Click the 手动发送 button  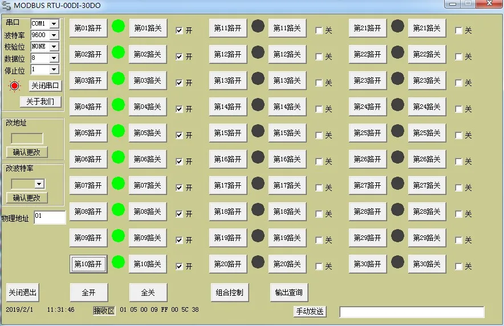310,312
